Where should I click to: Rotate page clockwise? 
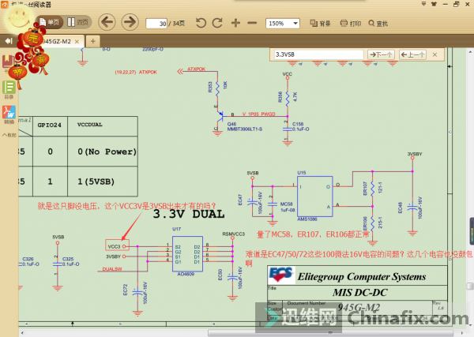pos(217,23)
